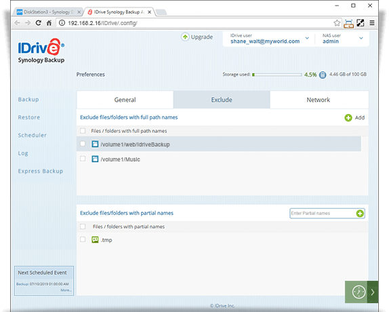Image resolution: width=389 pixels, height=312 pixels.
Task: Click the fullscreen extension icon in toolbar
Action: tap(361, 23)
